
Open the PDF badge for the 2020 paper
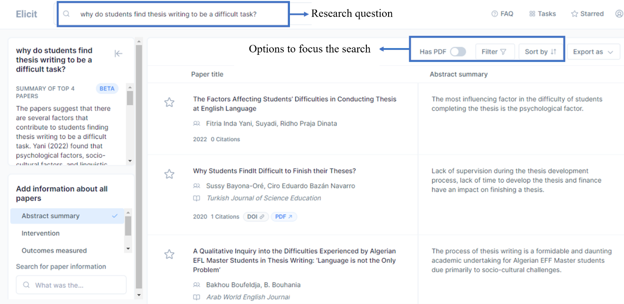283,217
